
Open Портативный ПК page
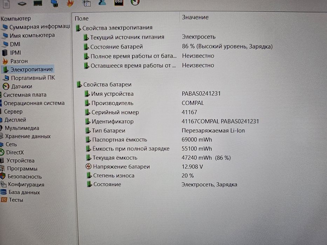pos(29,78)
